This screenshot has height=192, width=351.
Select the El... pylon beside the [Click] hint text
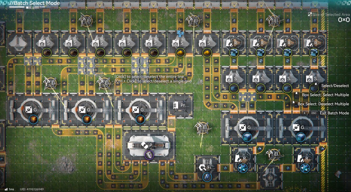coord(104,83)
